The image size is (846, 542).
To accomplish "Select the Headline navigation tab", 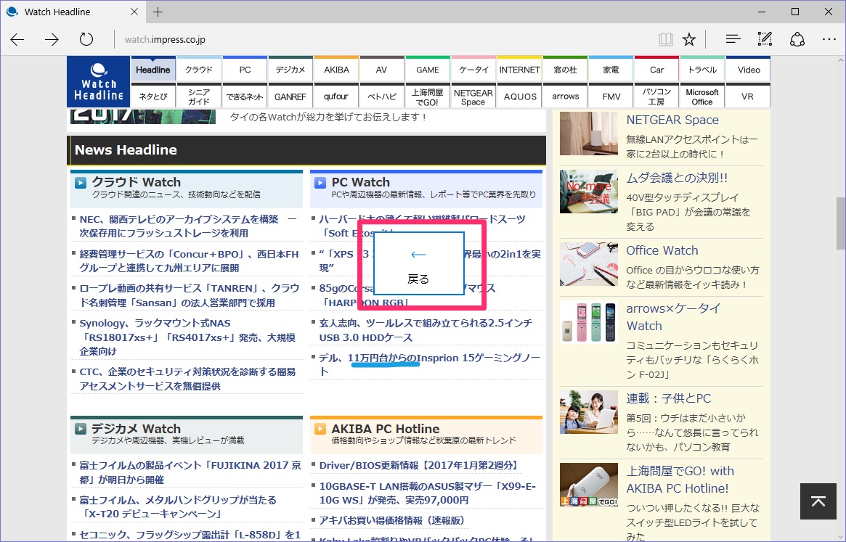I will point(153,69).
